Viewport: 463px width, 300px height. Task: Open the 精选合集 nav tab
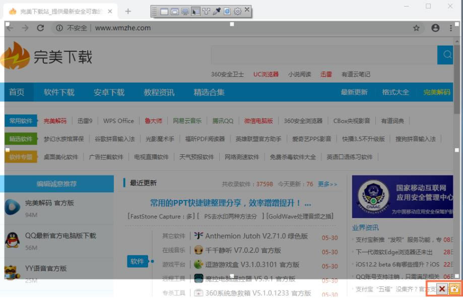click(209, 92)
